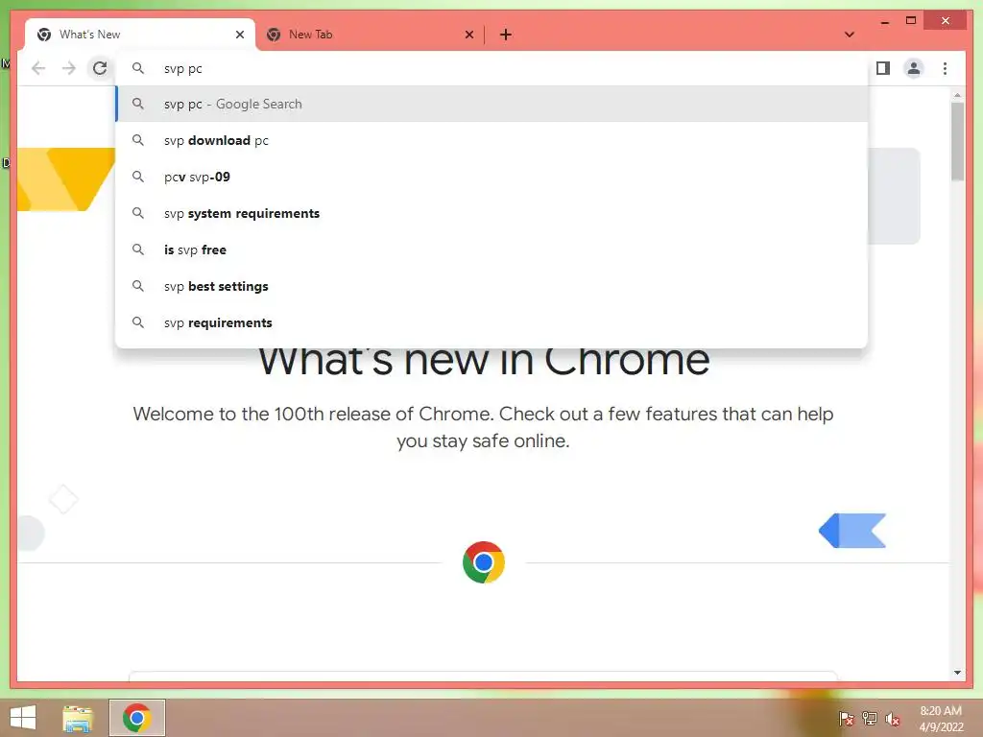The image size is (983, 737).
Task: Open the Action Center flag icon
Action: [x=846, y=718]
